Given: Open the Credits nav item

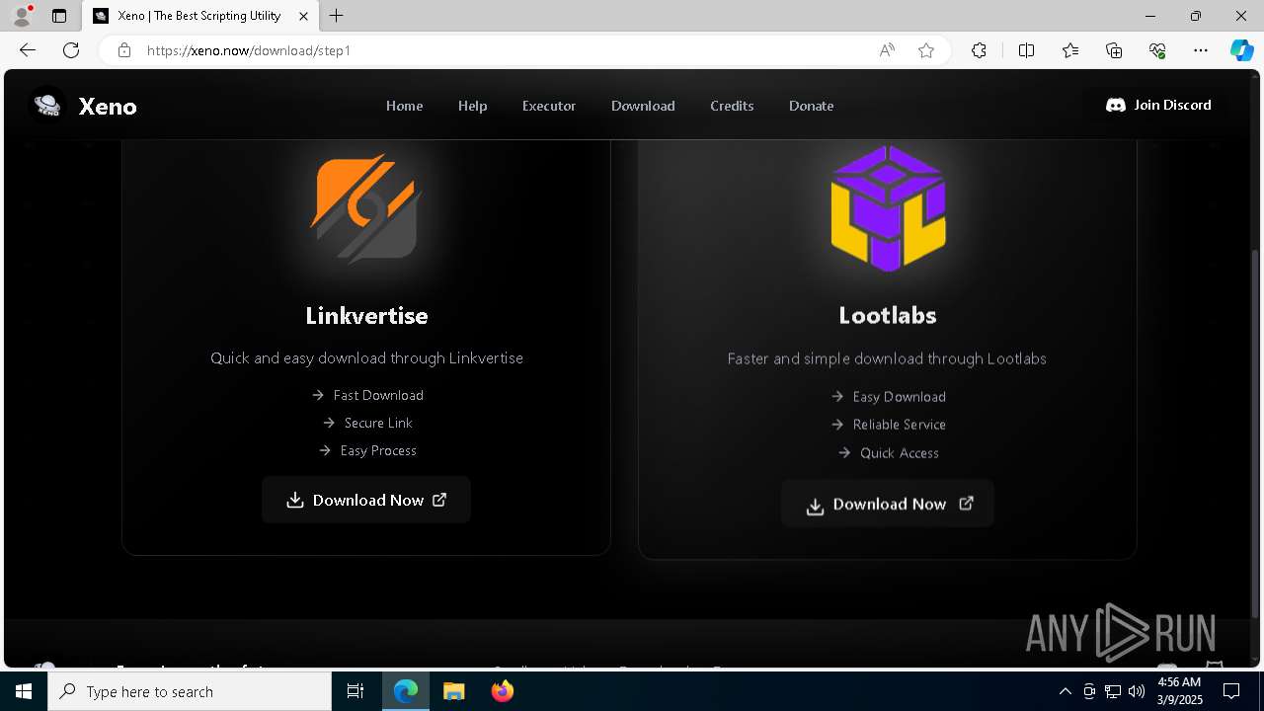Looking at the screenshot, I should click(732, 106).
